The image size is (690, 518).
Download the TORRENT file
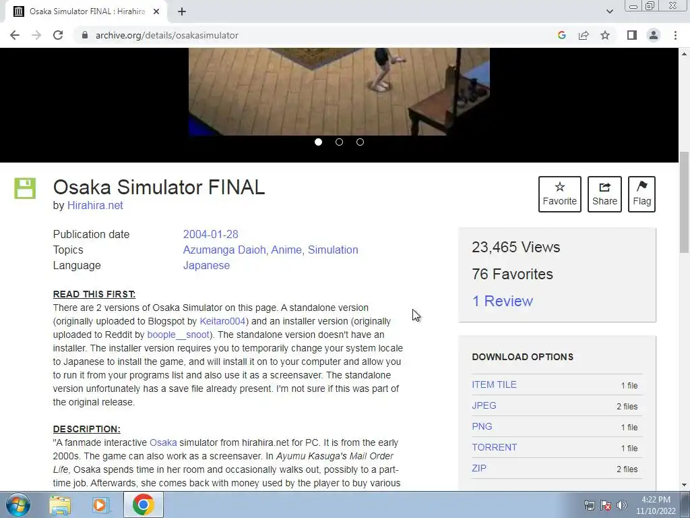pyautogui.click(x=494, y=447)
